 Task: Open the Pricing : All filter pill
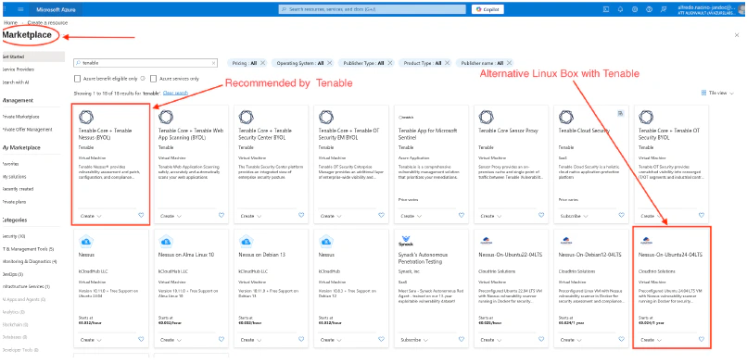click(244, 63)
